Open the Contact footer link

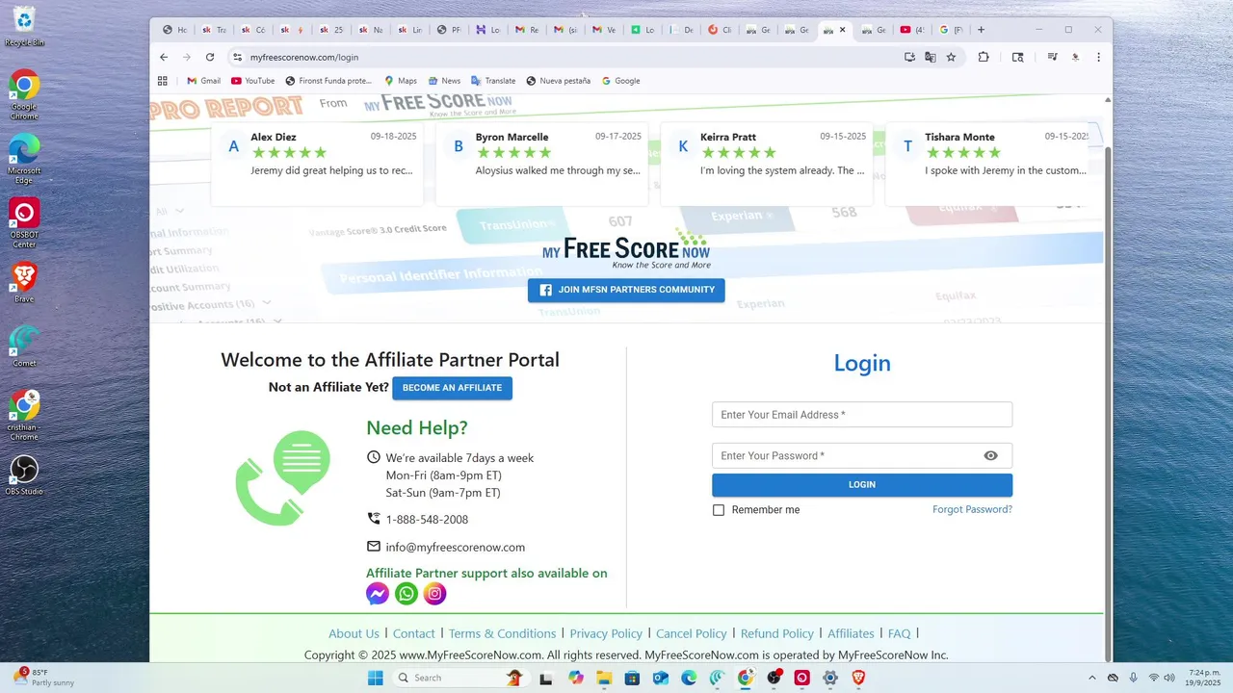[414, 633]
